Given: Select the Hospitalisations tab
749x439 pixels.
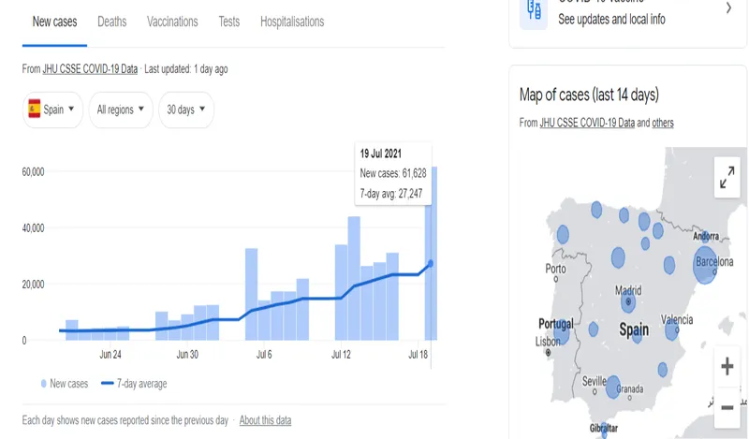Looking at the screenshot, I should click(292, 22).
